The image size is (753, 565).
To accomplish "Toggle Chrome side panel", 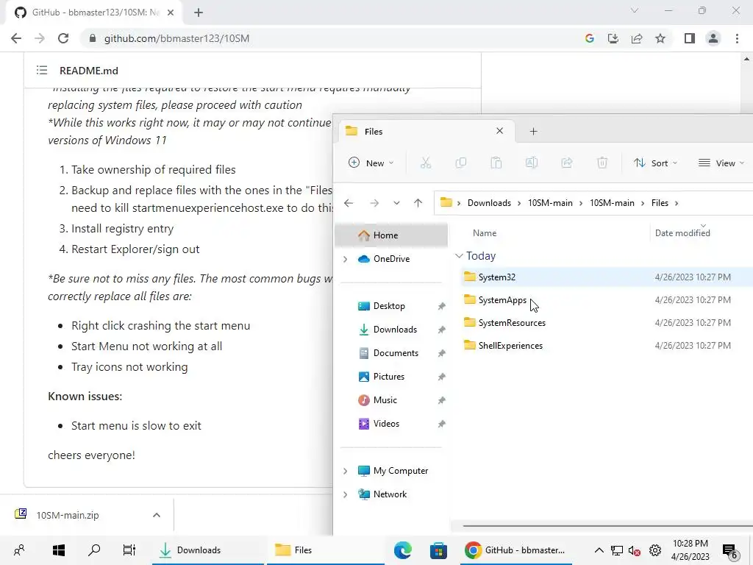I will (690, 38).
